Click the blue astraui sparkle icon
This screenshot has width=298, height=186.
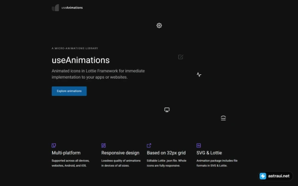click(263, 176)
